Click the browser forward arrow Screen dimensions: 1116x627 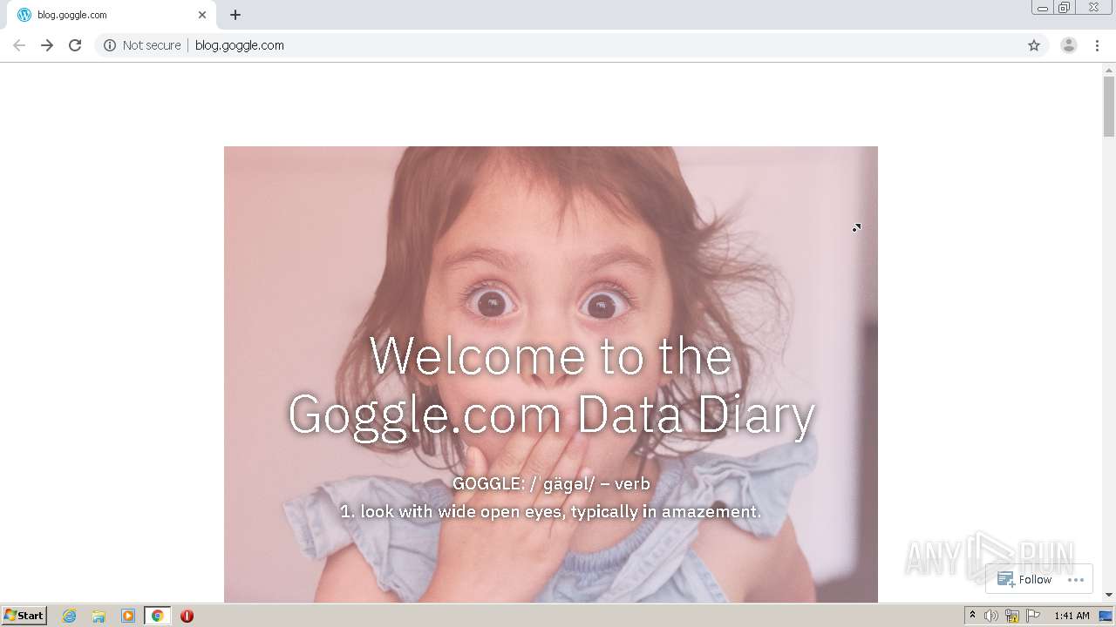coord(47,45)
